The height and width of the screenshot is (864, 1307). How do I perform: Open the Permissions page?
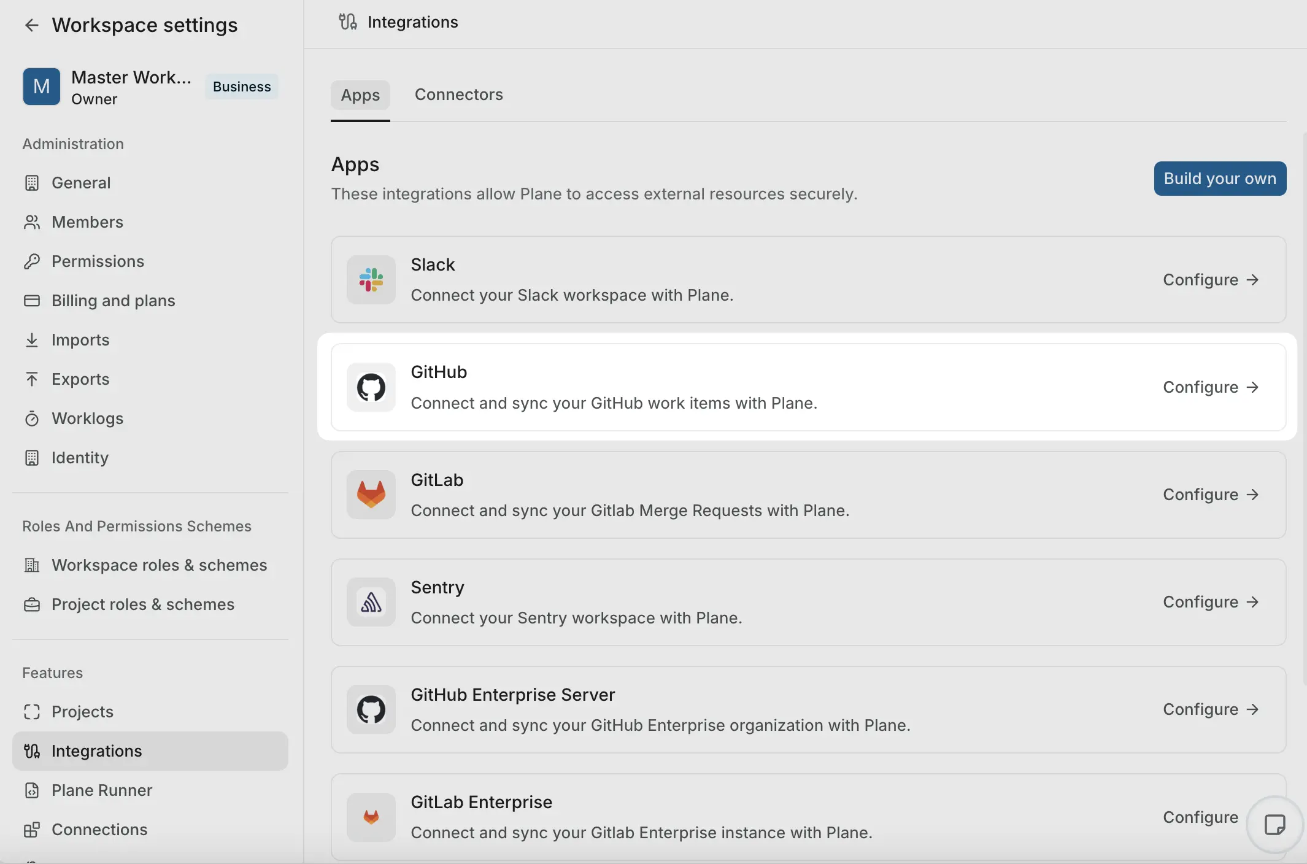150,261
